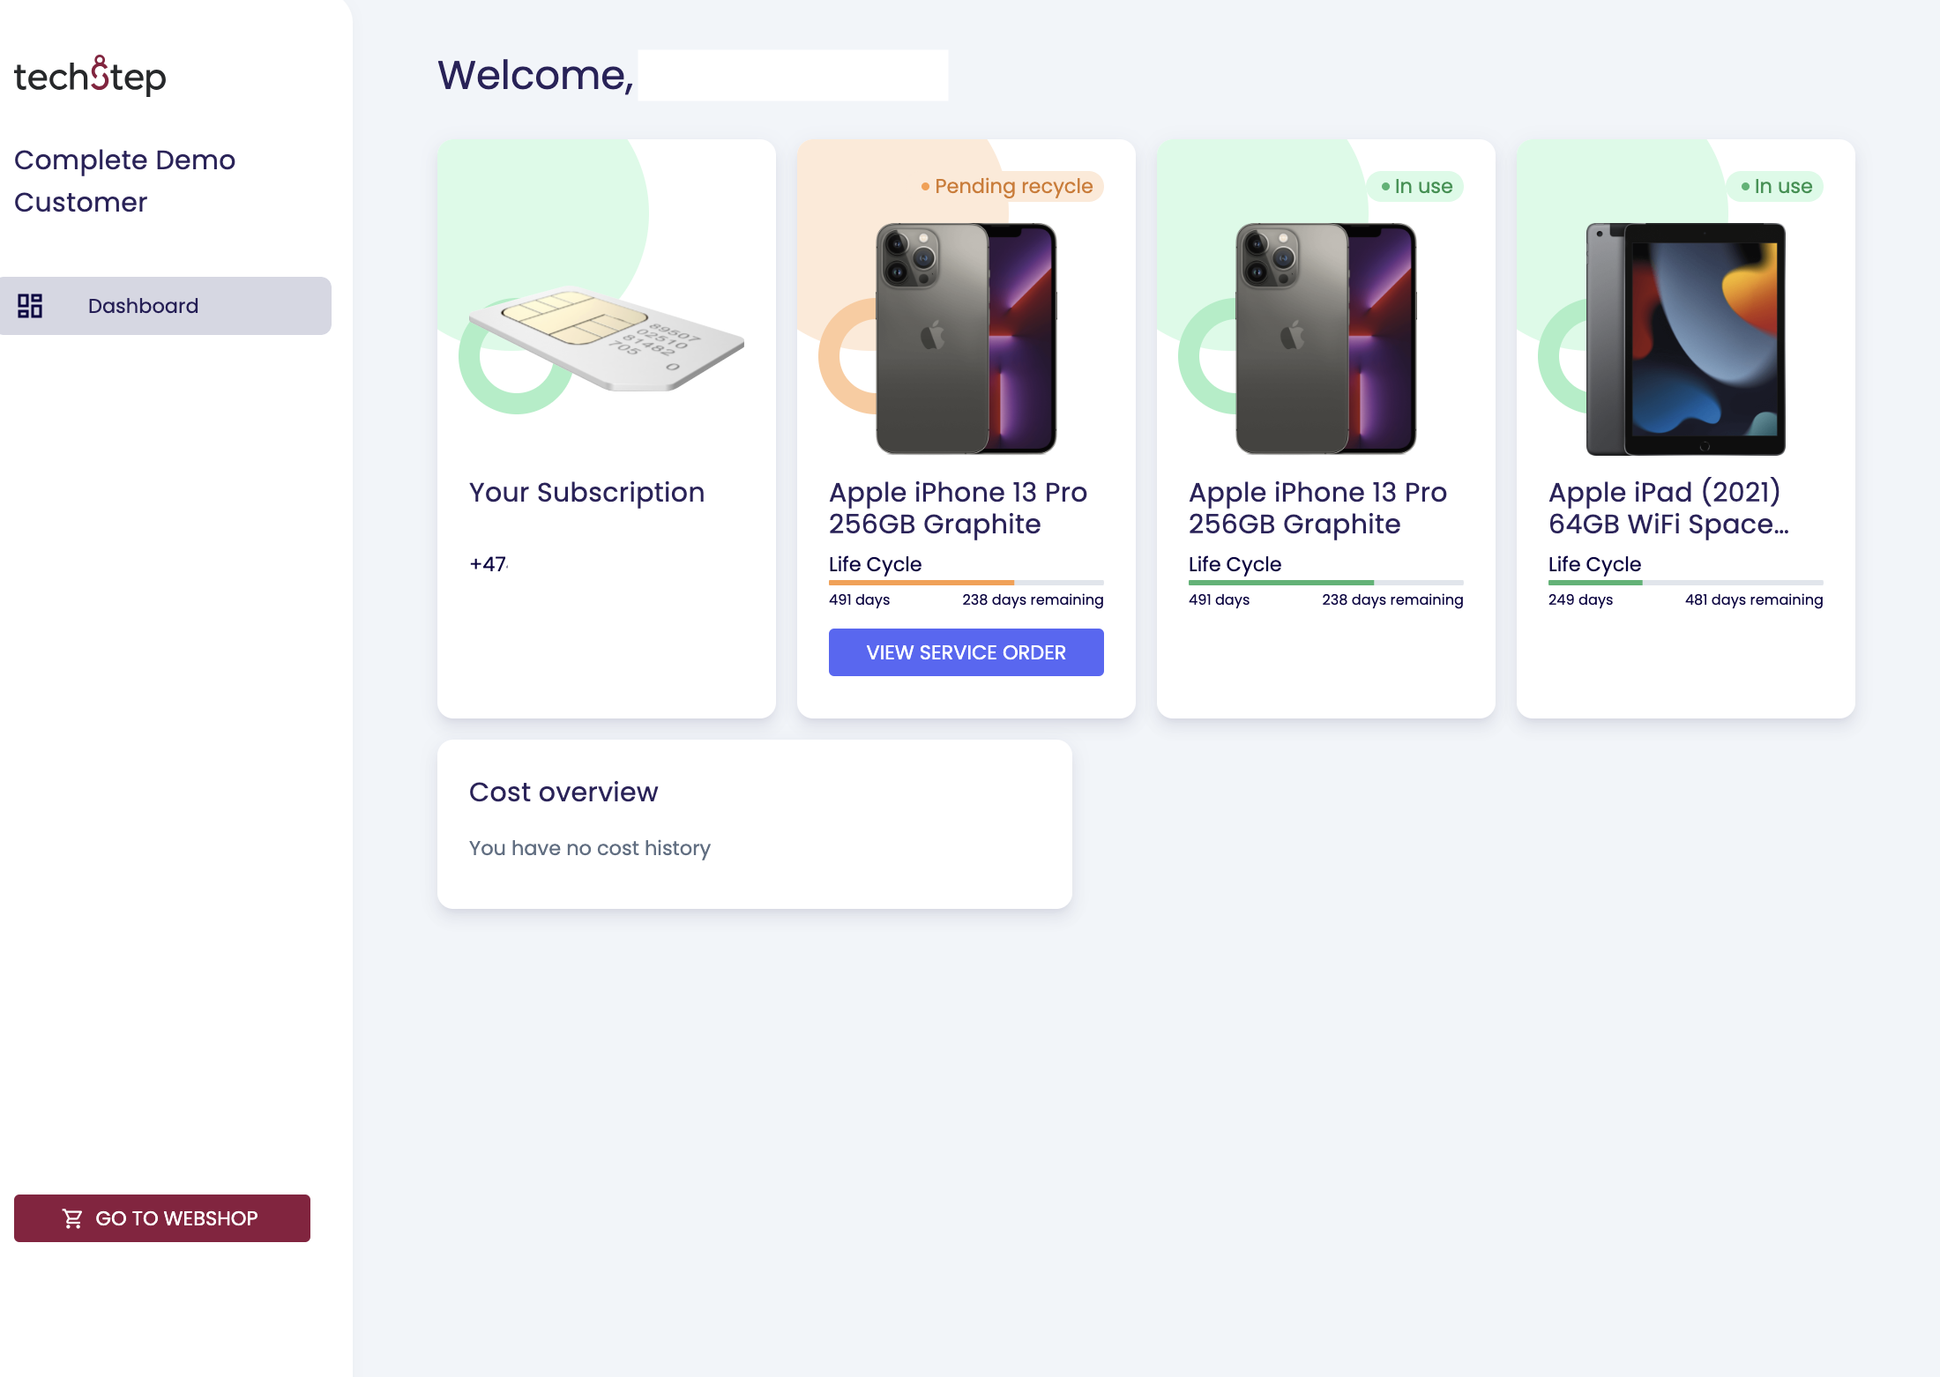This screenshot has height=1377, width=1940.
Task: Click the blank field next to Welcome heading
Action: (x=793, y=75)
